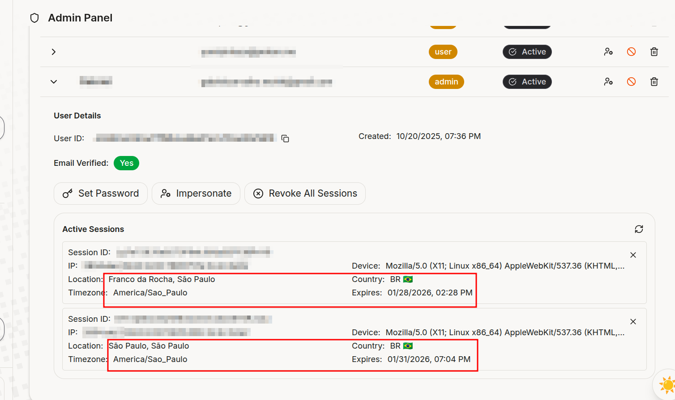Refresh the Active Sessions list
This screenshot has height=400, width=675.
pyautogui.click(x=639, y=229)
